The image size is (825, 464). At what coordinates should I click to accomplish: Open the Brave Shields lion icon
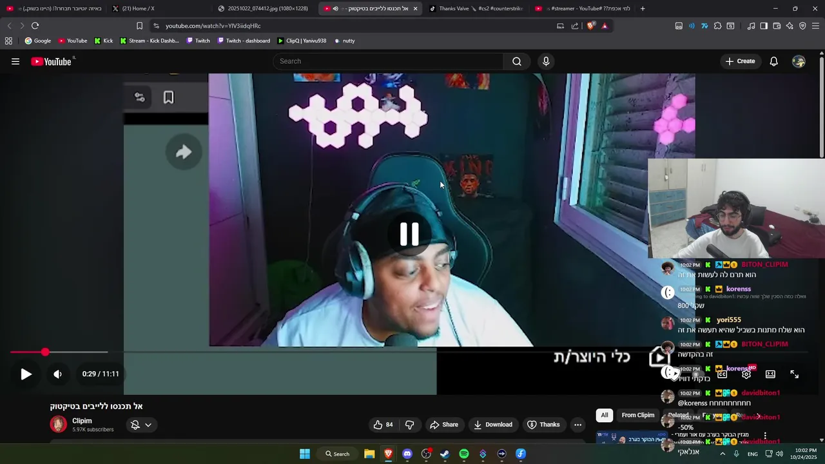590,26
